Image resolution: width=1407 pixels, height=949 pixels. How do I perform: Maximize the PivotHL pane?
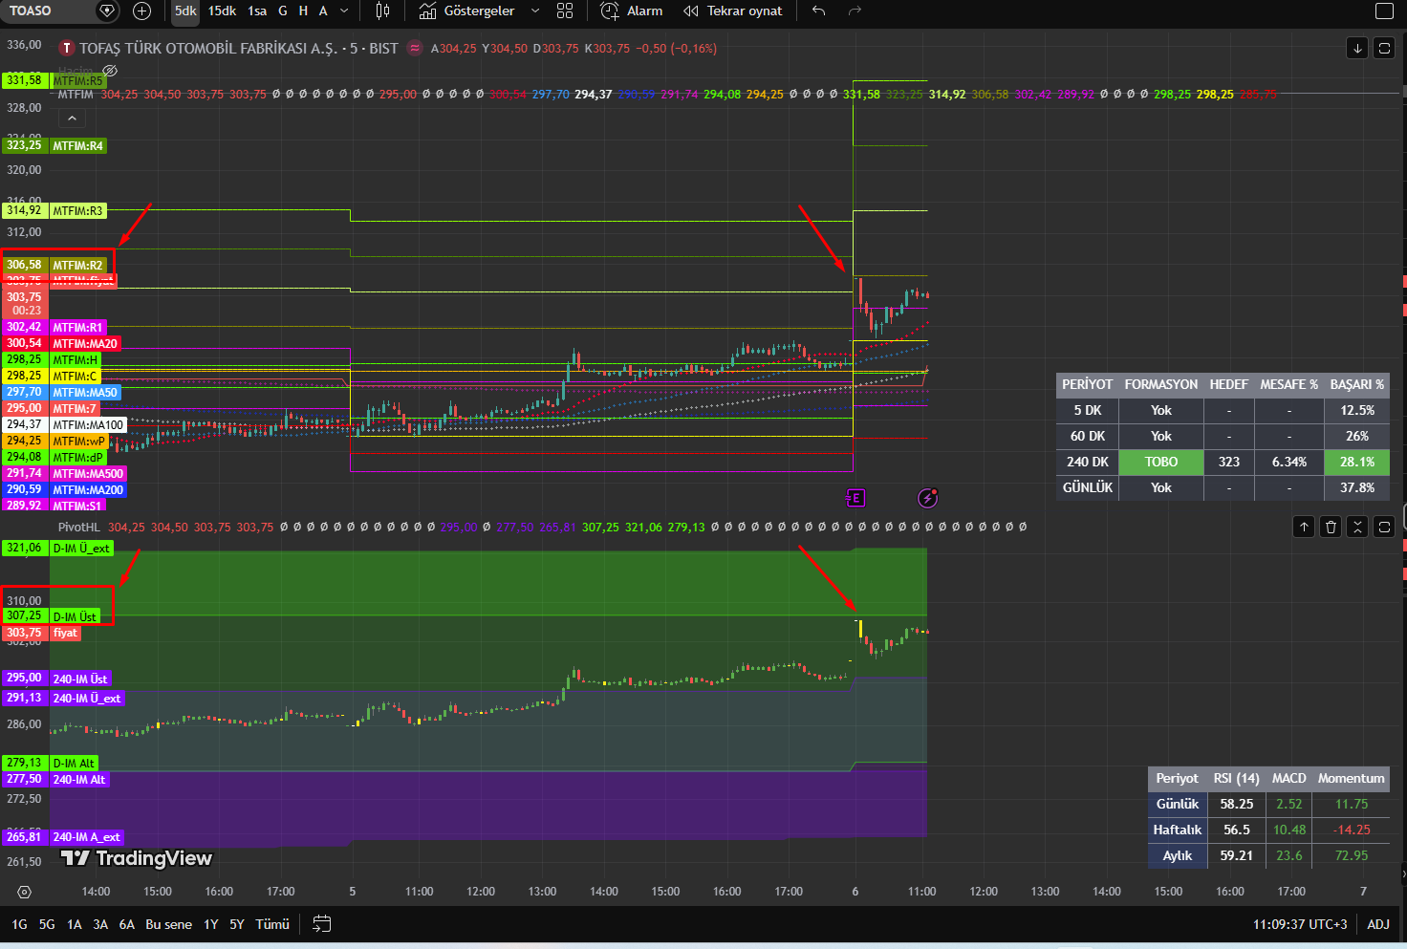click(x=1384, y=527)
